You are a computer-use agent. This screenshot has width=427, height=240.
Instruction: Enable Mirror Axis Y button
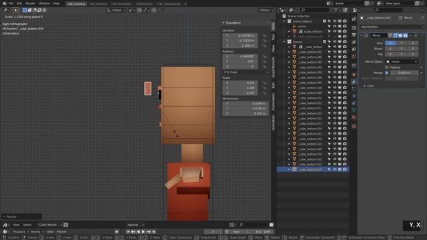[x=402, y=43]
